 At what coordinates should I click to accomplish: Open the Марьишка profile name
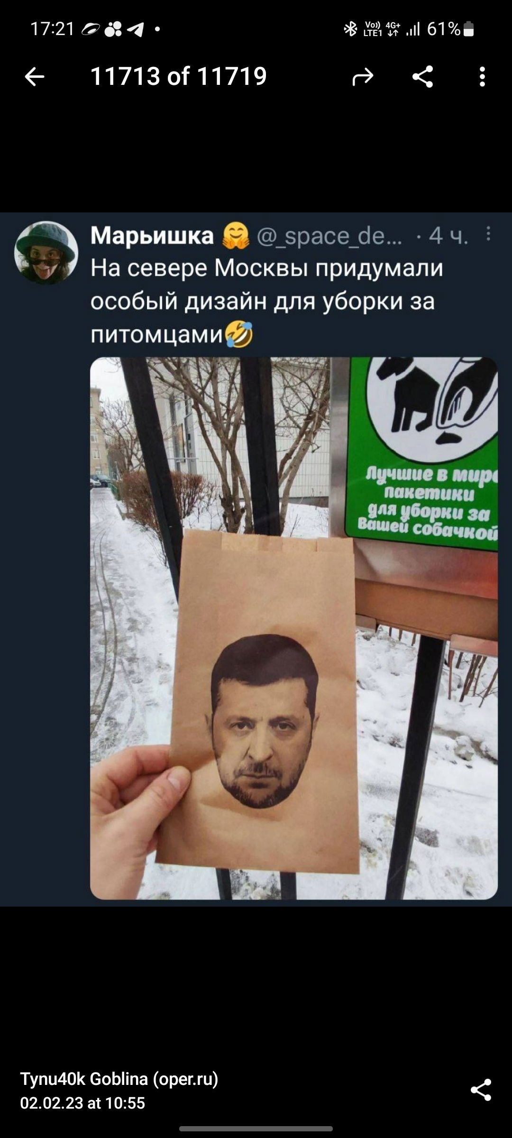tap(152, 235)
